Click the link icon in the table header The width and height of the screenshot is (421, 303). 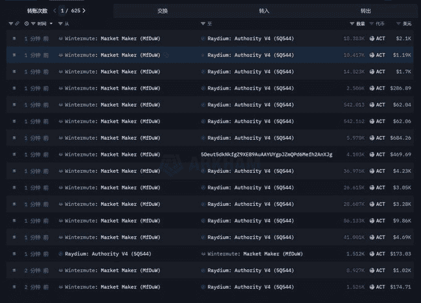(x=17, y=24)
